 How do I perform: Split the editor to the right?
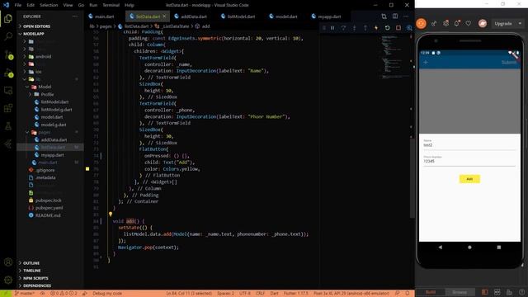pyautogui.click(x=395, y=16)
